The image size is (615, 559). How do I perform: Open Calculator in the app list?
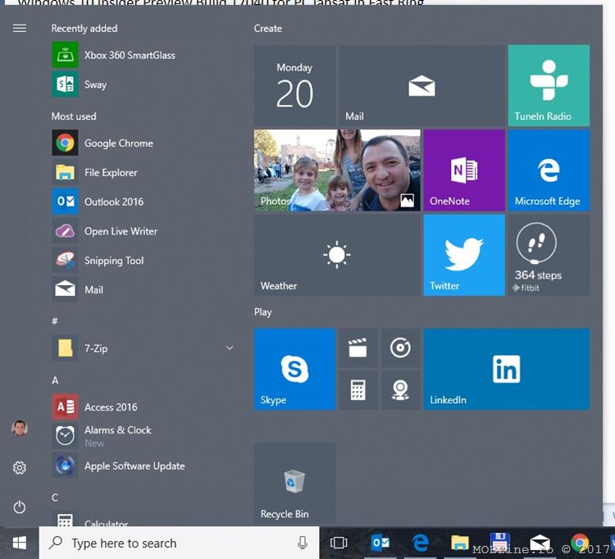pos(143,520)
